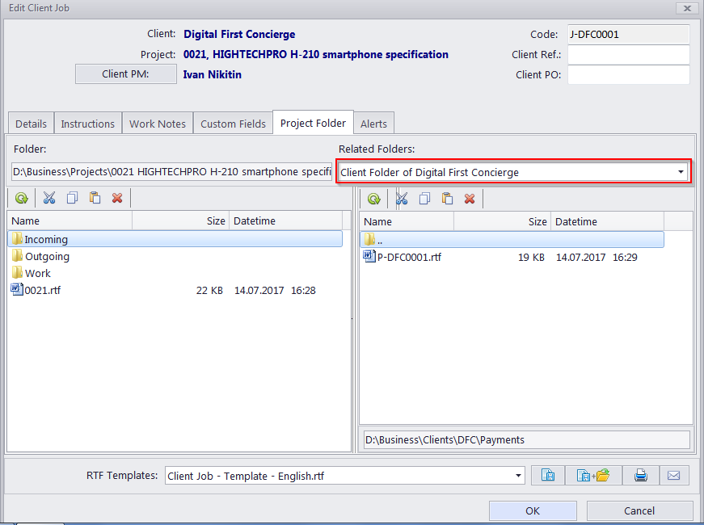Select the 0021.rtf file
This screenshot has width=704, height=525.
tap(175, 290)
